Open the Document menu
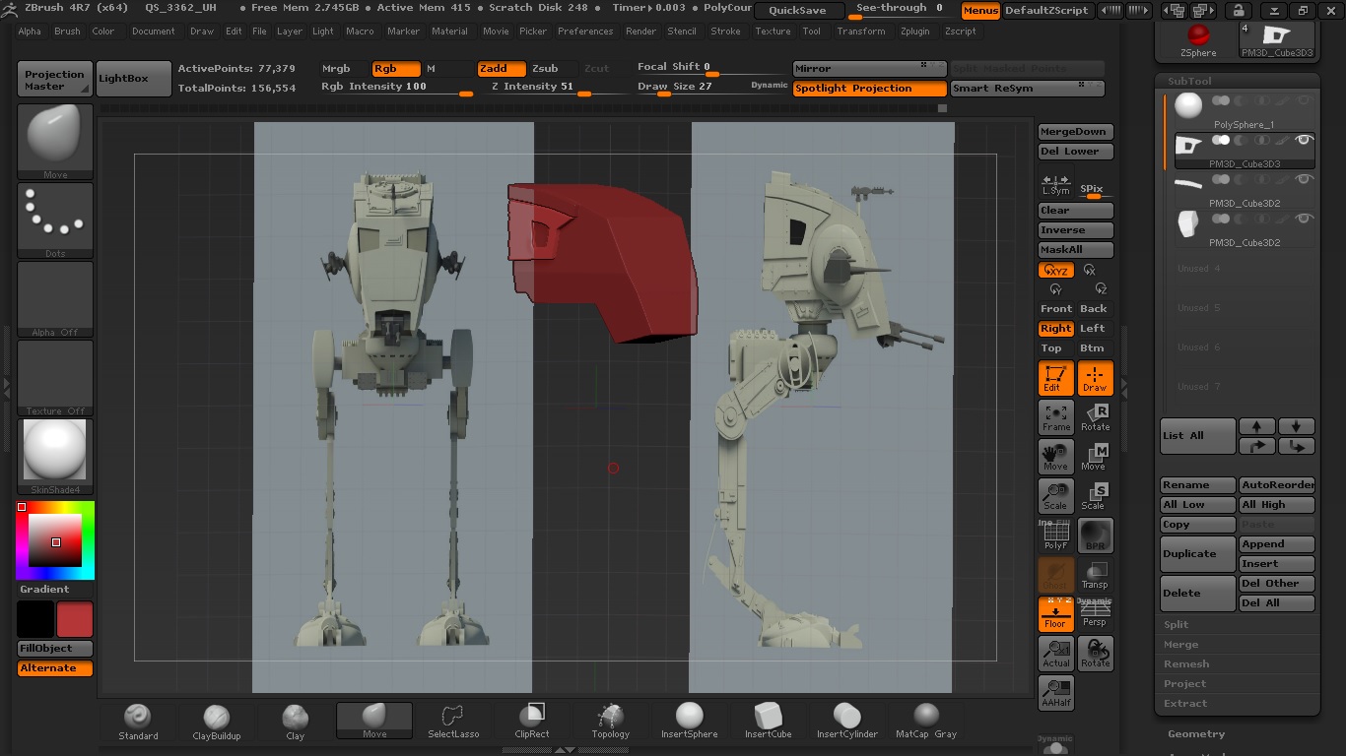Image resolution: width=1346 pixels, height=756 pixels. 154,31
